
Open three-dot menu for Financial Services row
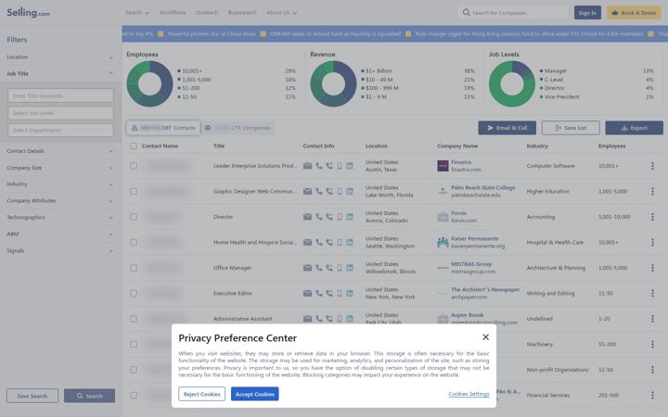coord(652,396)
